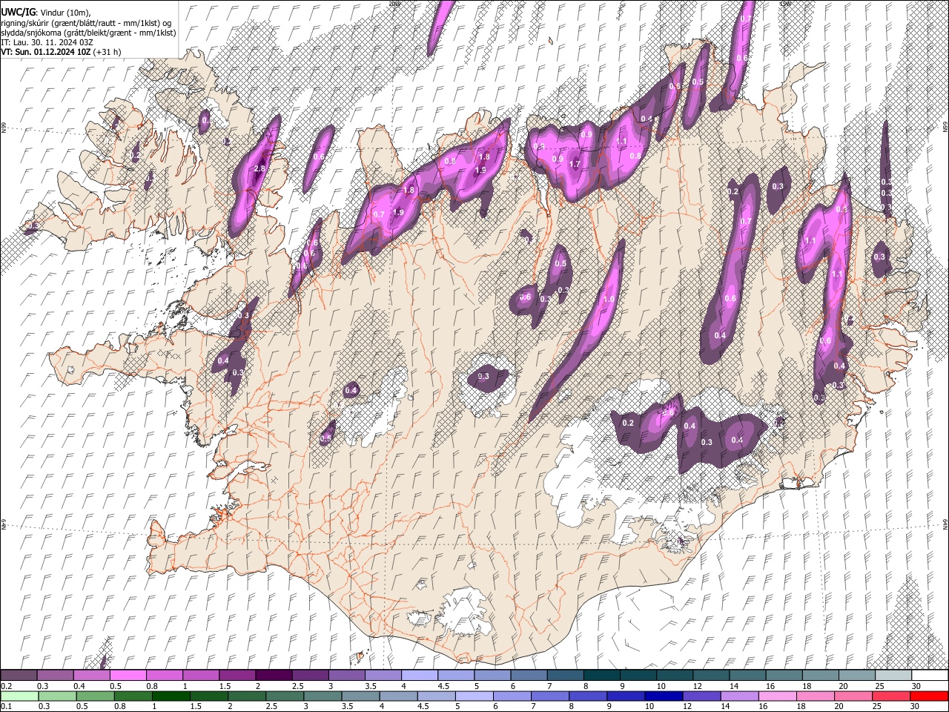Select the bright pink 0.5 swatch in top legend row
This screenshot has height=712, width=949.
click(x=128, y=676)
